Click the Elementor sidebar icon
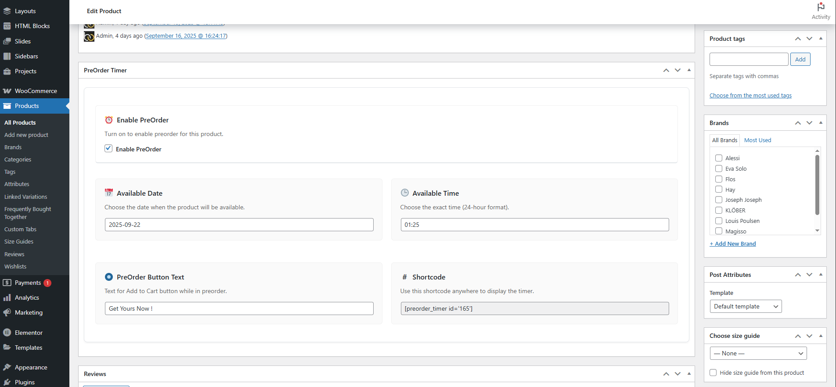The width and height of the screenshot is (836, 387). click(7, 333)
